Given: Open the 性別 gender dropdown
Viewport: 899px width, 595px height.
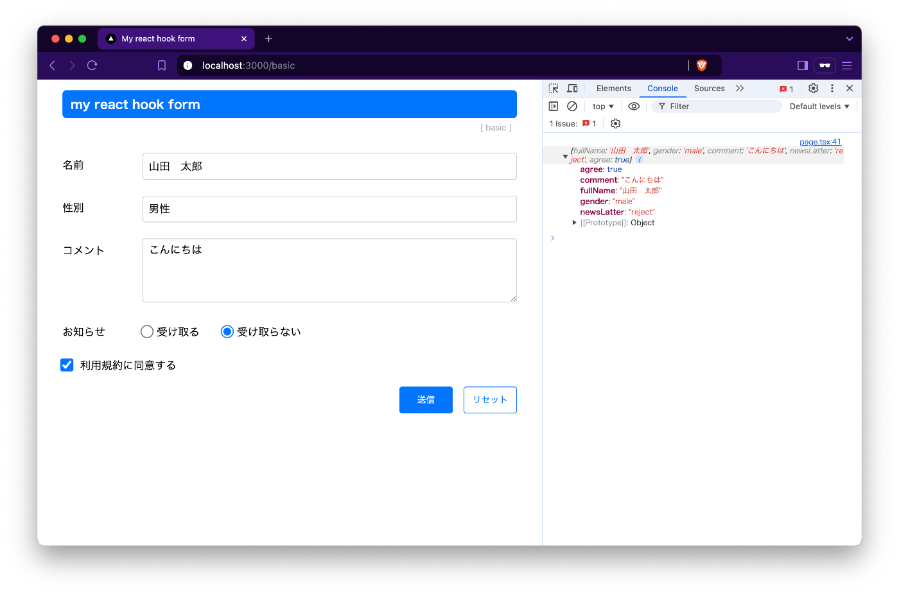Looking at the screenshot, I should 329,209.
